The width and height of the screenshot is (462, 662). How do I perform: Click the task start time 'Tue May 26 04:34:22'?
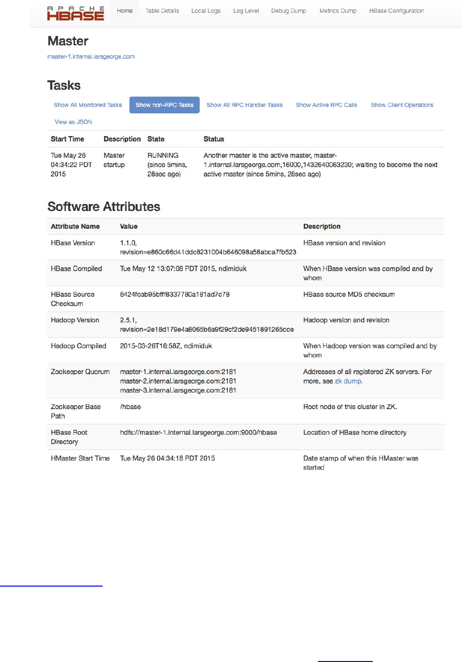pos(71,165)
